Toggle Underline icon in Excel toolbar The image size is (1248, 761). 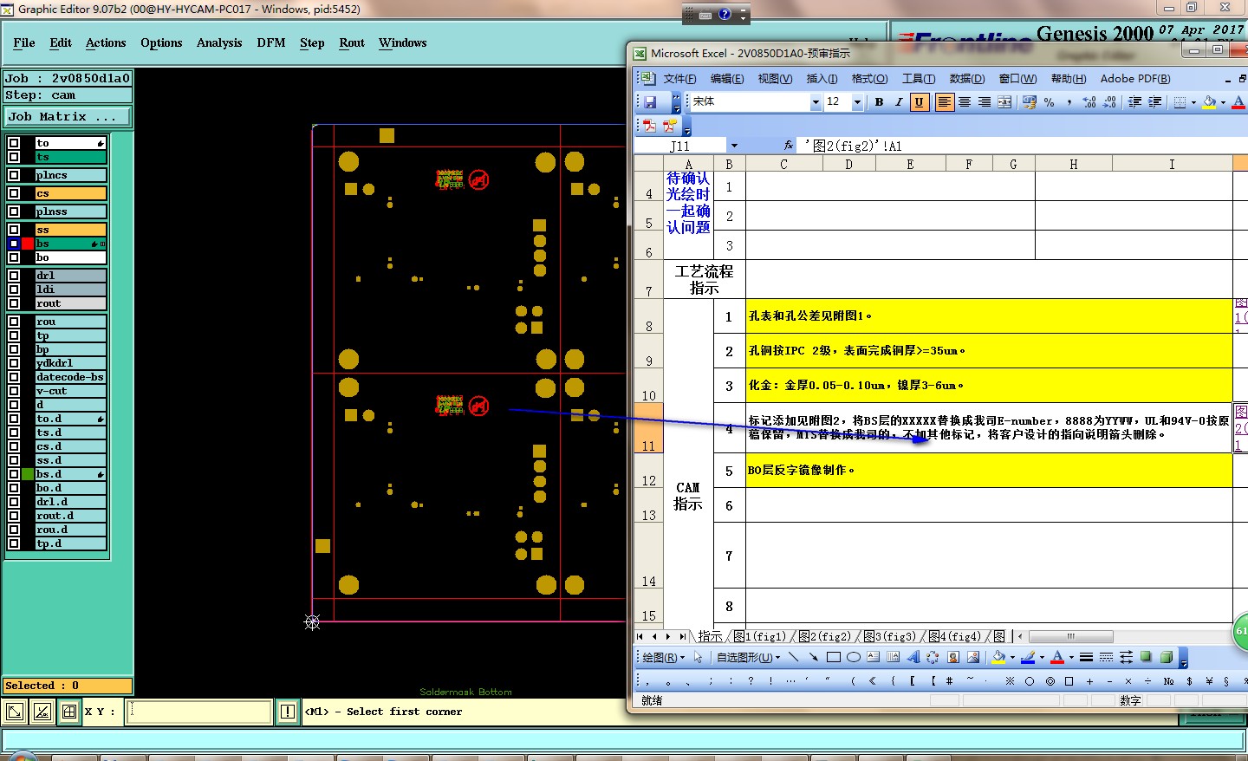[x=919, y=102]
